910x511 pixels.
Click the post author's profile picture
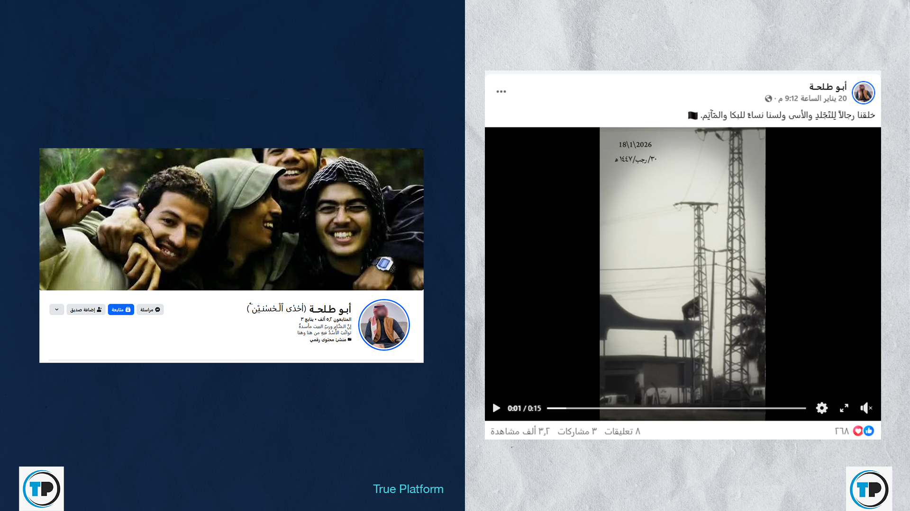(863, 92)
